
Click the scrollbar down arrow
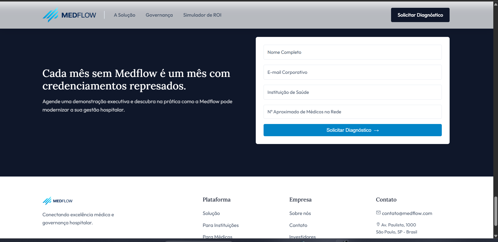coord(496,236)
